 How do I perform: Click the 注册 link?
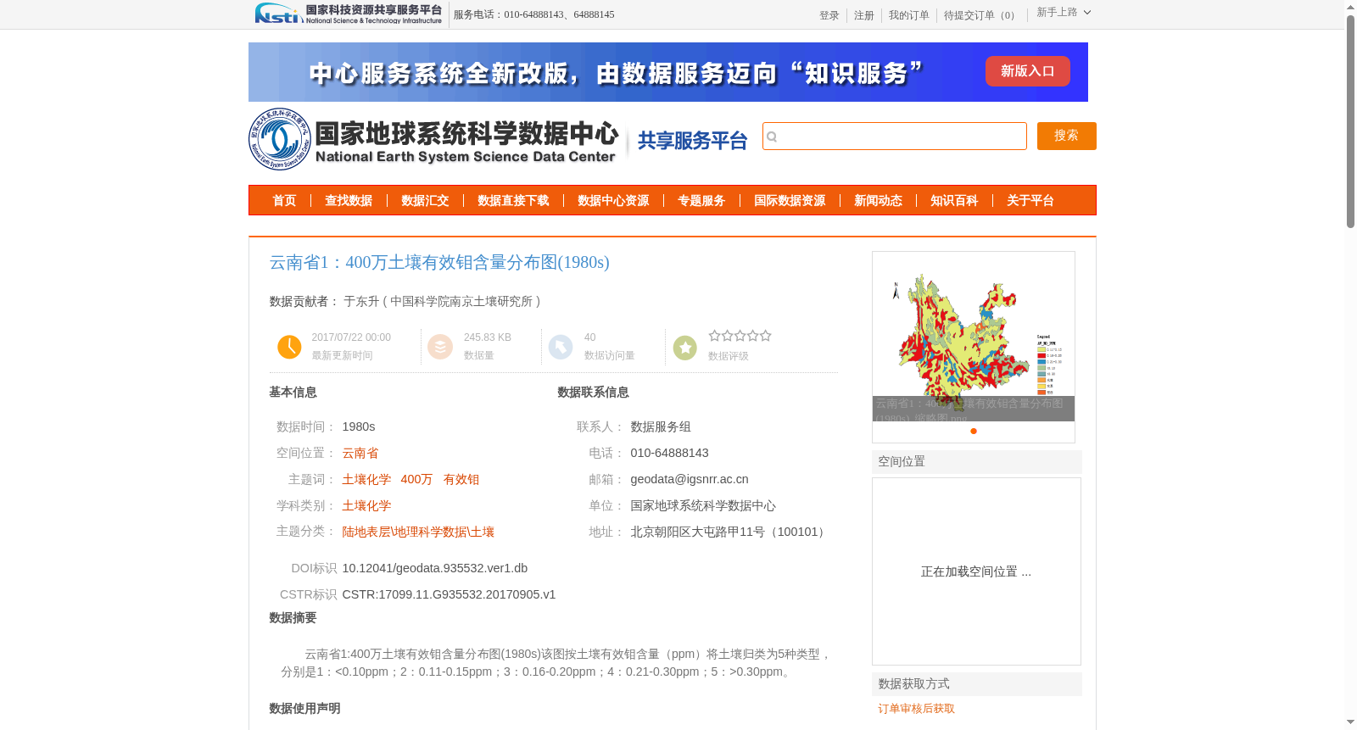pos(863,15)
